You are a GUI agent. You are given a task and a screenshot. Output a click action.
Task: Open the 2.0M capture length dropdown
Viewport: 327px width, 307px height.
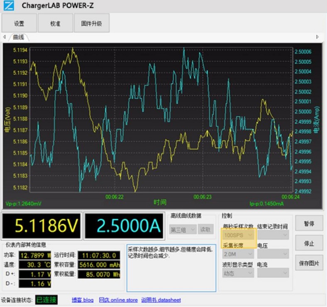click(x=238, y=254)
